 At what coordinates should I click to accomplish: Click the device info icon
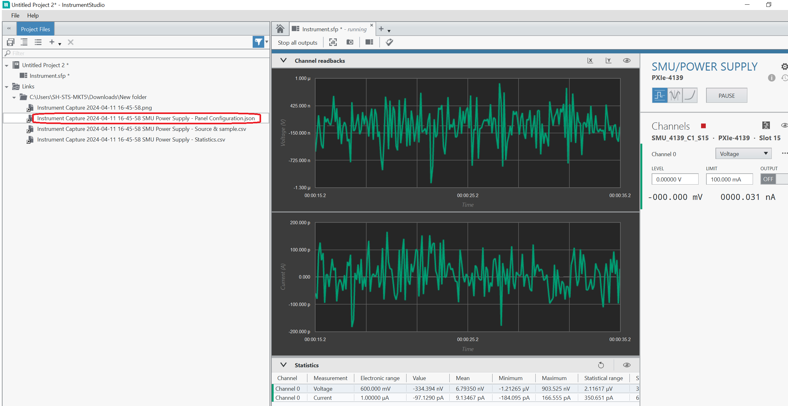point(771,78)
